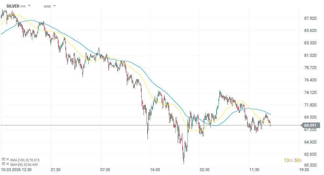Click the 10.03.2026 12:30 date label

click(x=16, y=170)
